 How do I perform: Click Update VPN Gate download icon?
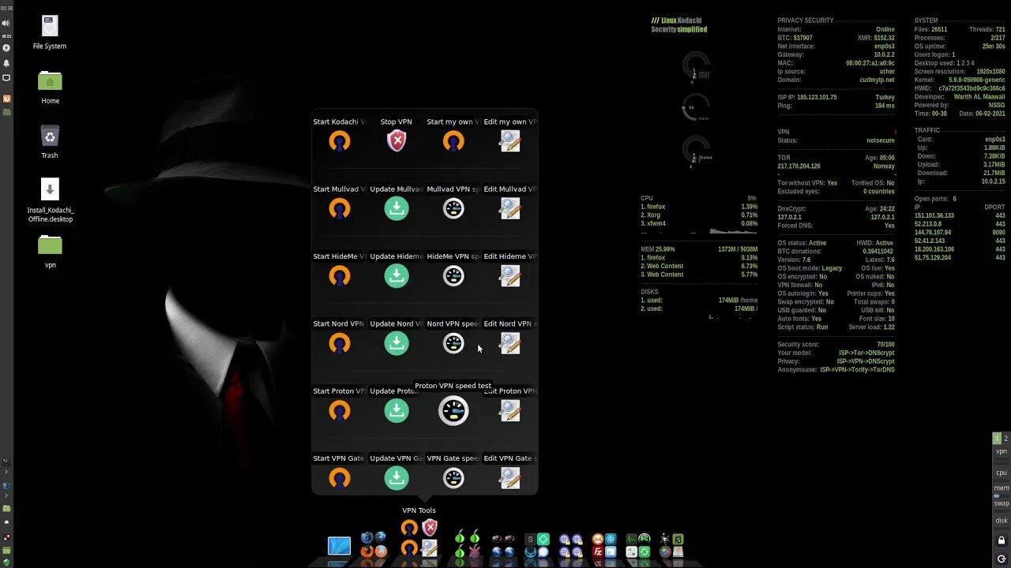(x=397, y=478)
